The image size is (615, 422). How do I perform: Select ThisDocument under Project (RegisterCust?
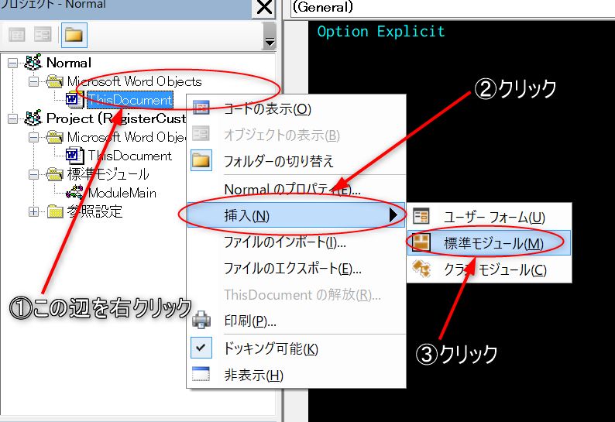click(130, 156)
